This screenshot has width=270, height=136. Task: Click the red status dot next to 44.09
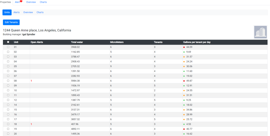[184, 47]
